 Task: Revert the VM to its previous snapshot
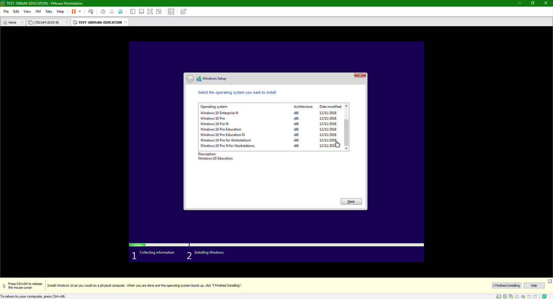pos(112,11)
